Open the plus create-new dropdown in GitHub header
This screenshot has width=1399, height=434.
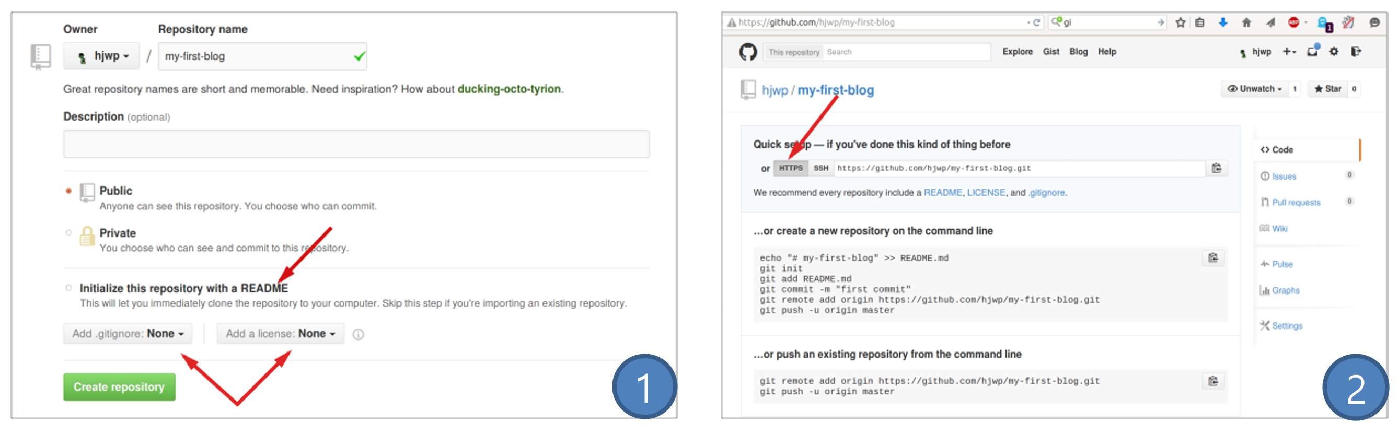(1289, 52)
